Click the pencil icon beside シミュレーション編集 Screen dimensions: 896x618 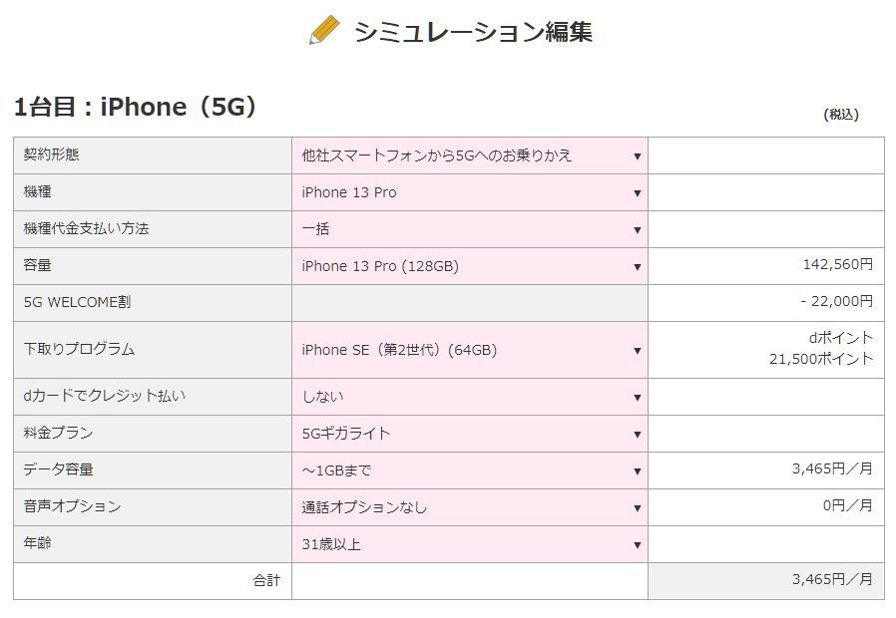(x=325, y=31)
